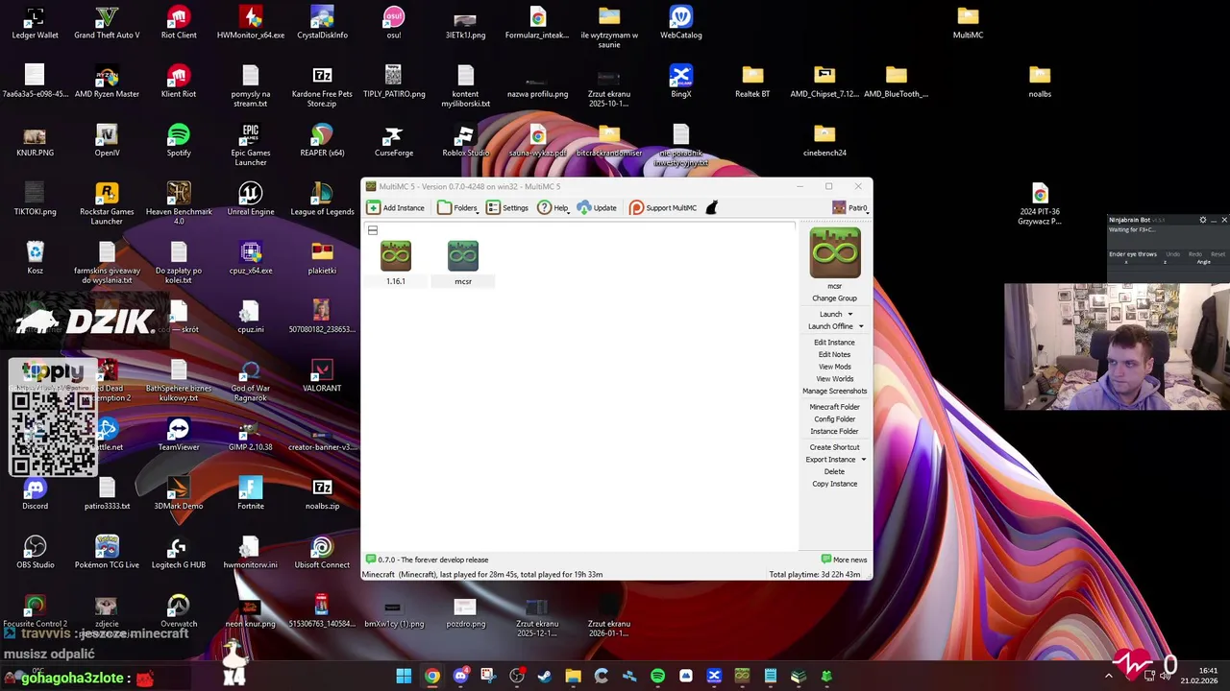
Task: Click View Worlds
Action: coord(834,379)
